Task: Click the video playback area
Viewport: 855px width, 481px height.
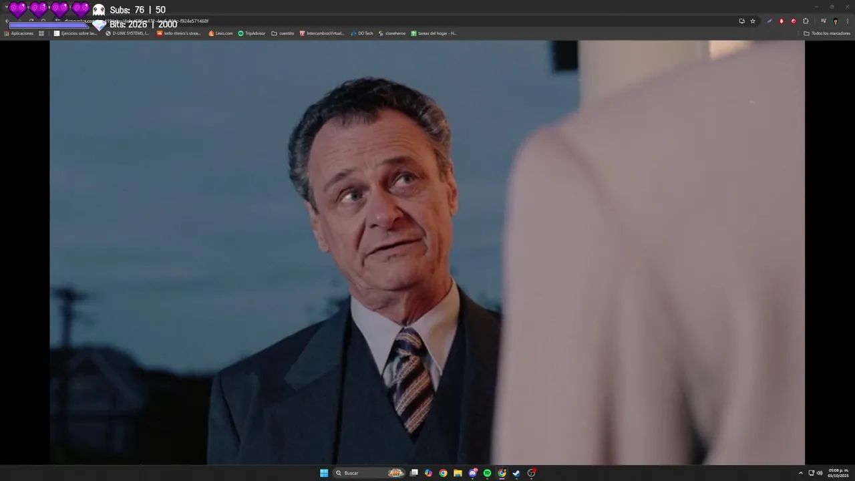Action: (427, 252)
